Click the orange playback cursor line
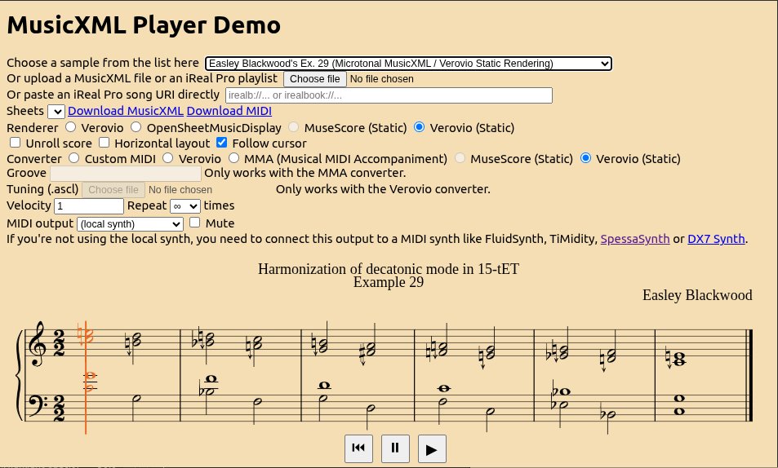 [86, 408]
